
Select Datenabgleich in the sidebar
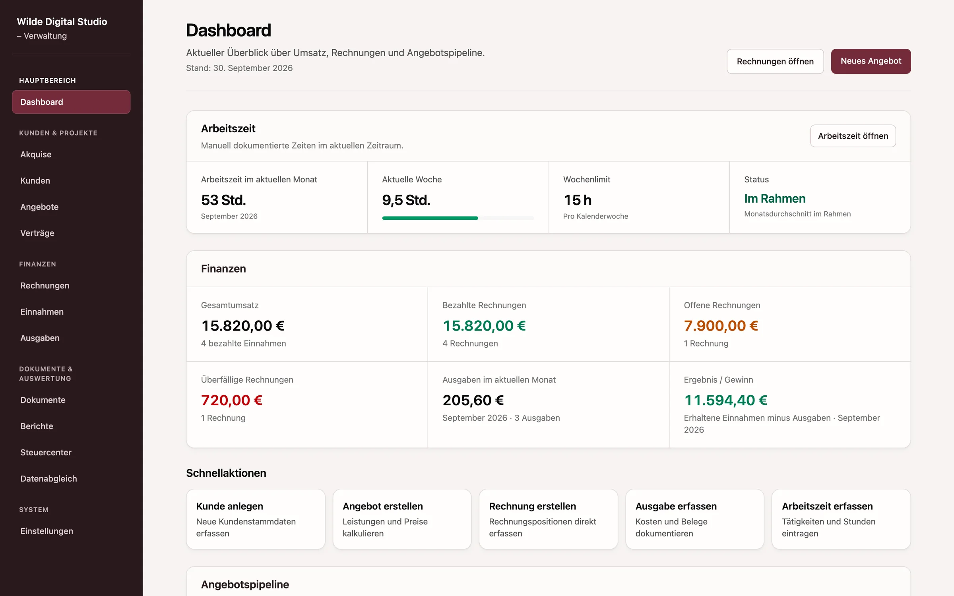71,479
